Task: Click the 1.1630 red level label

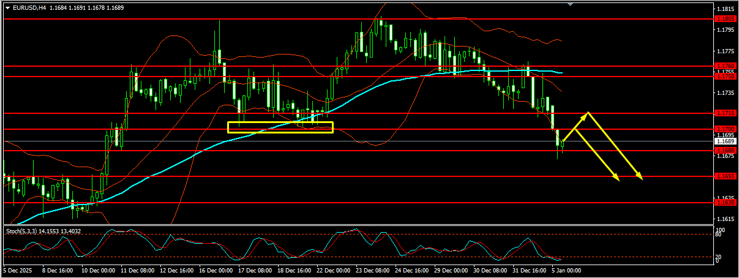Action: coord(724,202)
